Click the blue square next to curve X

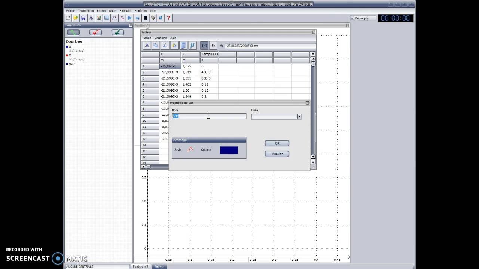[67, 47]
